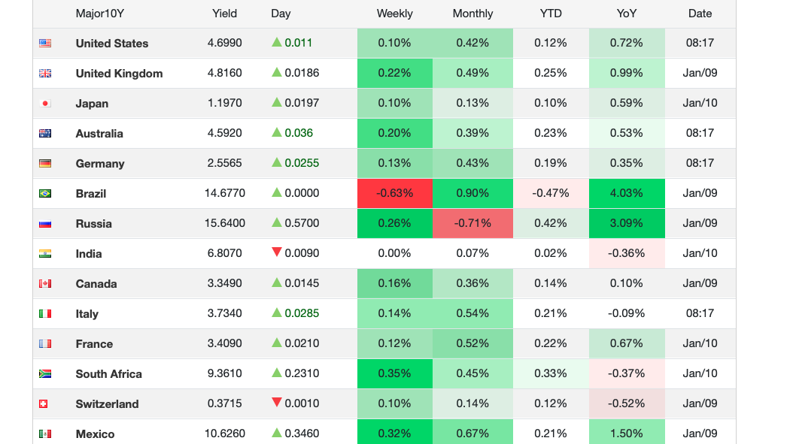Open the United States bond link
This screenshot has height=444, width=796.
112,44
